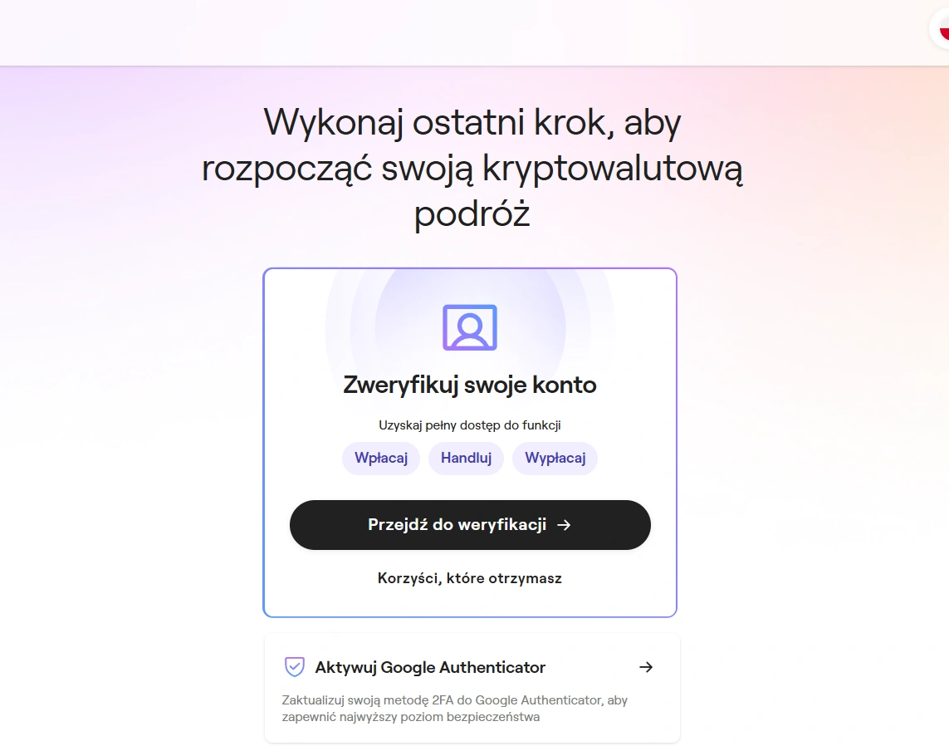The image size is (949, 746).
Task: Select the Wpłacaj chip
Action: tap(381, 458)
